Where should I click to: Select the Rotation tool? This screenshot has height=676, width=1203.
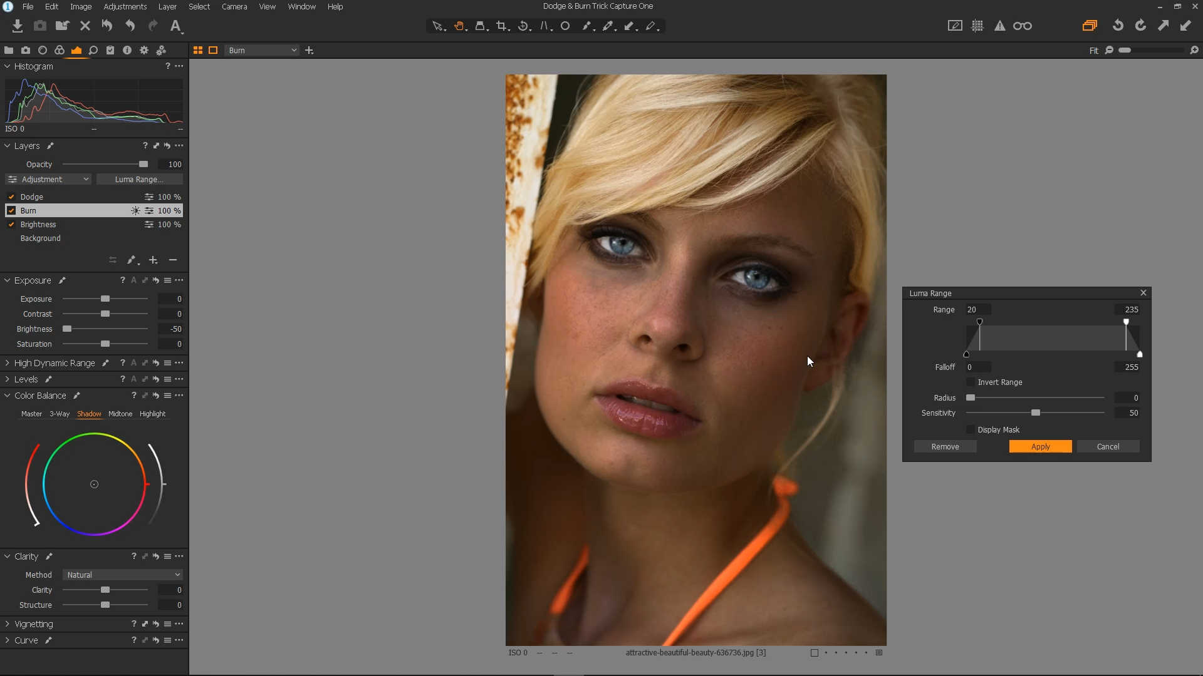523,26
